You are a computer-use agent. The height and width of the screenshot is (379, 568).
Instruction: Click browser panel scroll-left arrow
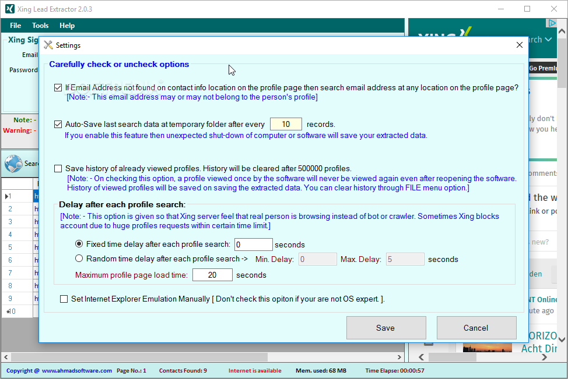[421, 357]
